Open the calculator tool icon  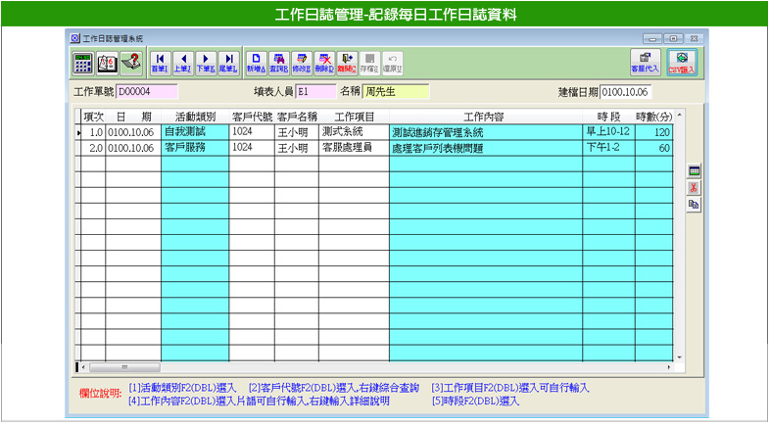(83, 63)
